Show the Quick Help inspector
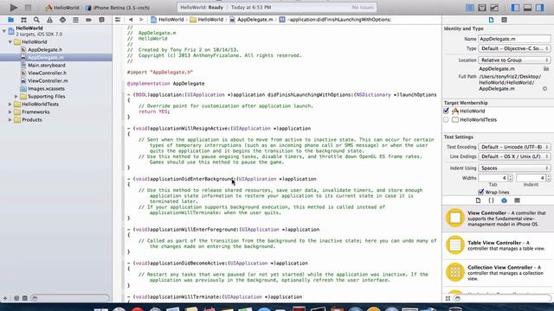 click(x=504, y=20)
